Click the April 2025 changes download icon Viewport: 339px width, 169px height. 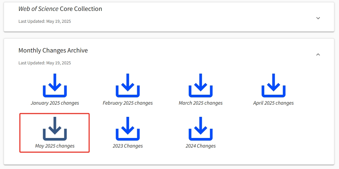(273, 85)
